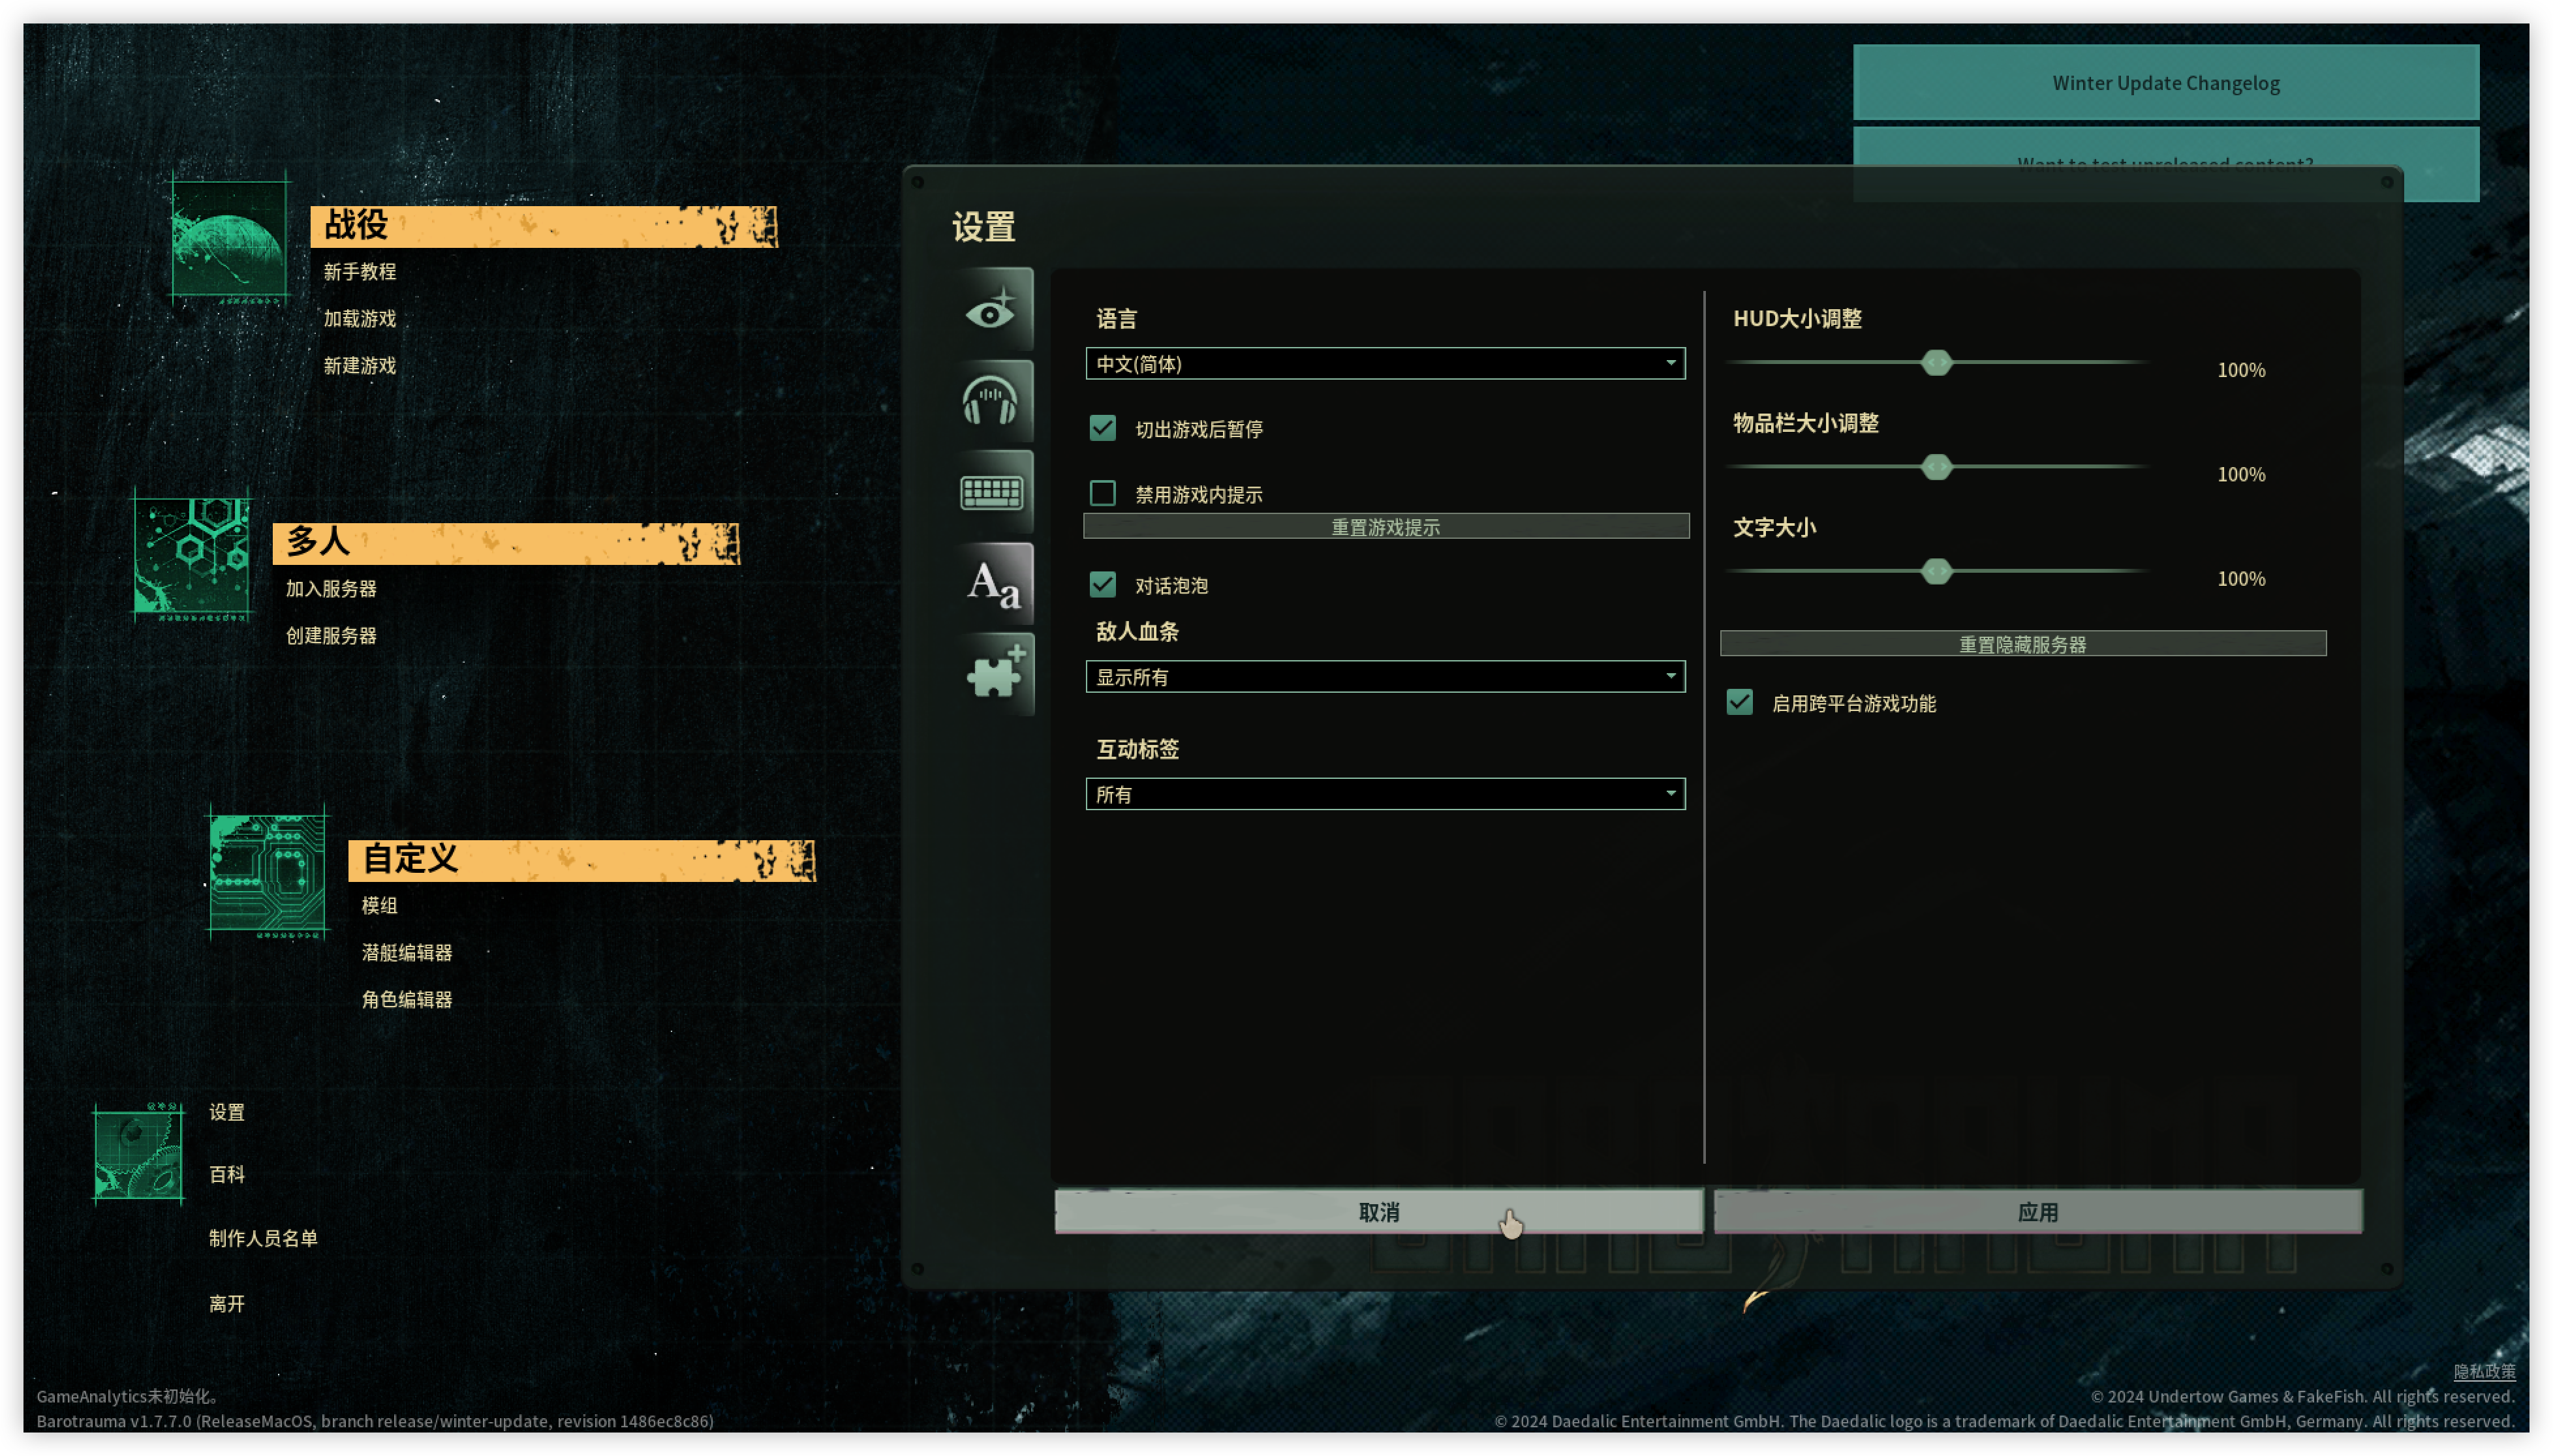This screenshot has width=2553, height=1456.
Task: Click the circuit board icon beside 自定义
Action: [267, 873]
